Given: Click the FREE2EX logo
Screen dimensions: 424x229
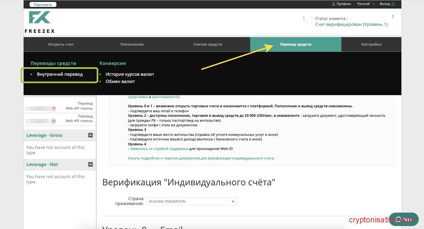Looking at the screenshot, I should coord(40,22).
